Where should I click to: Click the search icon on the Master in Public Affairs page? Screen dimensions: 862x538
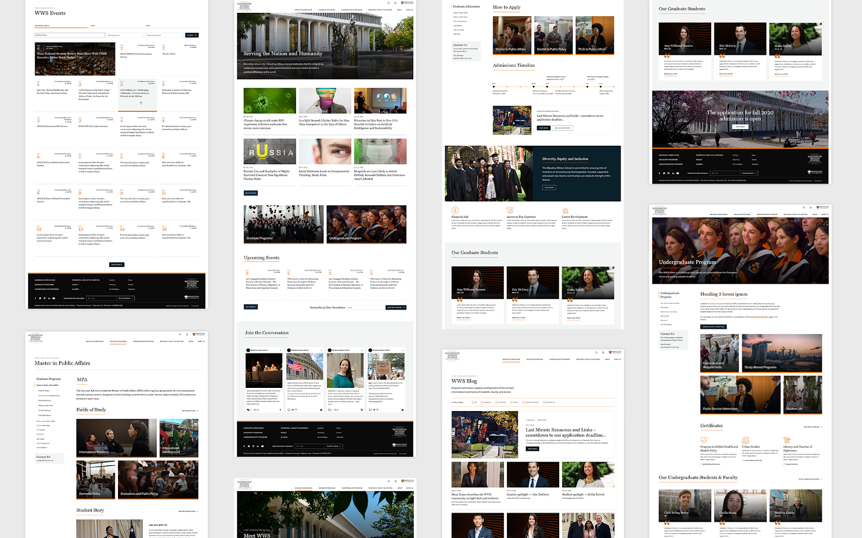pyautogui.click(x=180, y=334)
